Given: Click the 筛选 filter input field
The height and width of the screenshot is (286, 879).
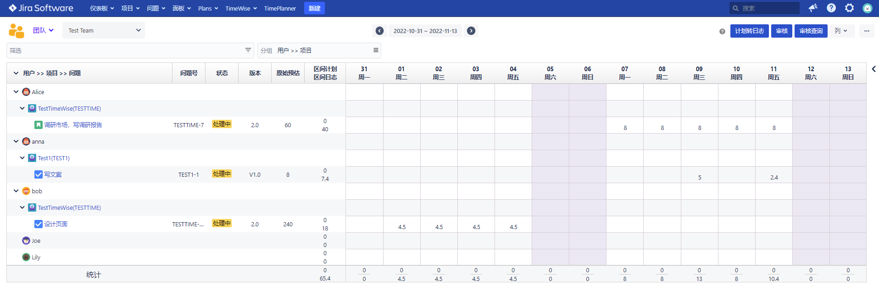Looking at the screenshot, I should click(124, 50).
